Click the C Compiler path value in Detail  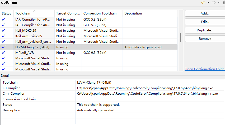pos(145,88)
